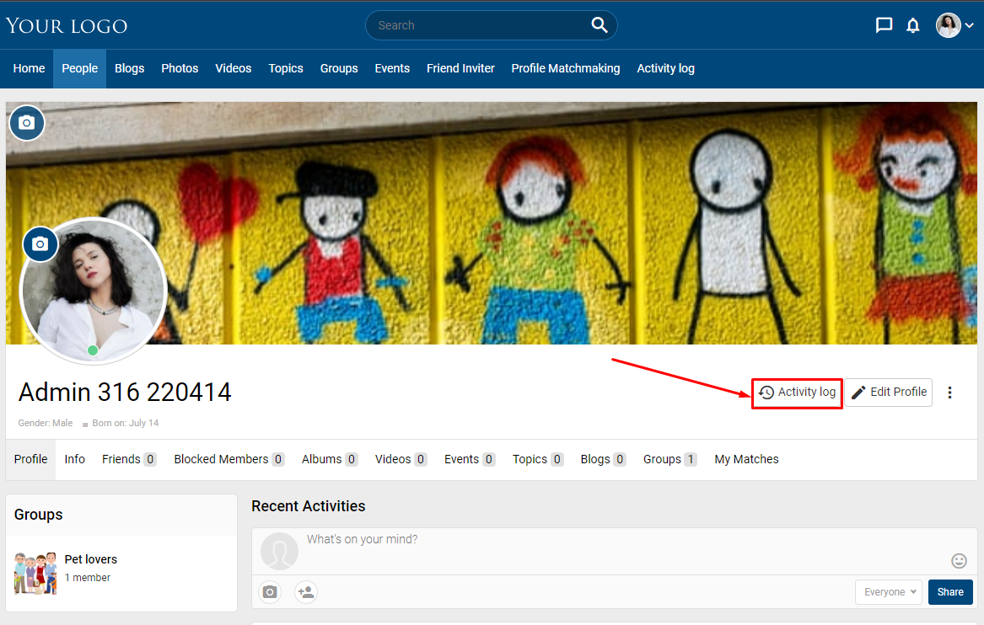Tag friends with the add-person icon
This screenshot has width=984, height=625.
pos(305,592)
